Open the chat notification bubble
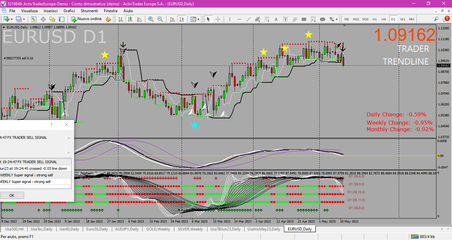 point(445,19)
